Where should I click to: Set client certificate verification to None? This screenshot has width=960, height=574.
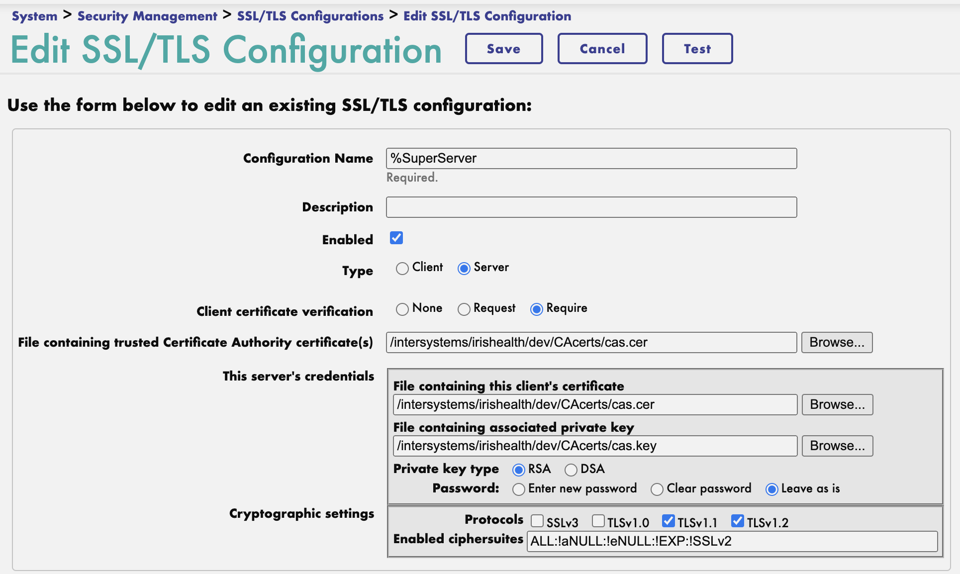[402, 309]
